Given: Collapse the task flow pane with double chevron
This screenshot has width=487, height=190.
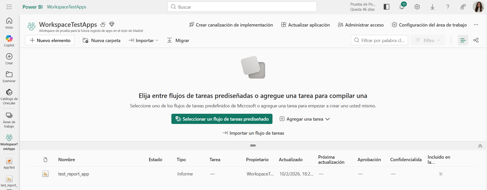Looking at the screenshot, I should click(480, 146).
